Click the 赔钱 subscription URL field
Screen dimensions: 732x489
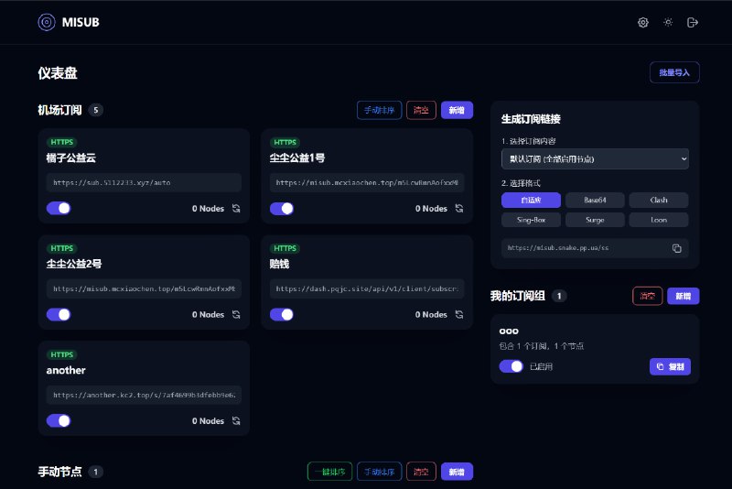tap(367, 288)
